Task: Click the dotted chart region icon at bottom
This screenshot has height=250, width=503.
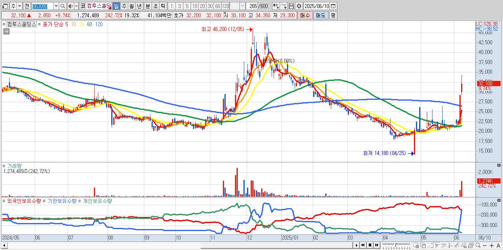Action: point(430,246)
